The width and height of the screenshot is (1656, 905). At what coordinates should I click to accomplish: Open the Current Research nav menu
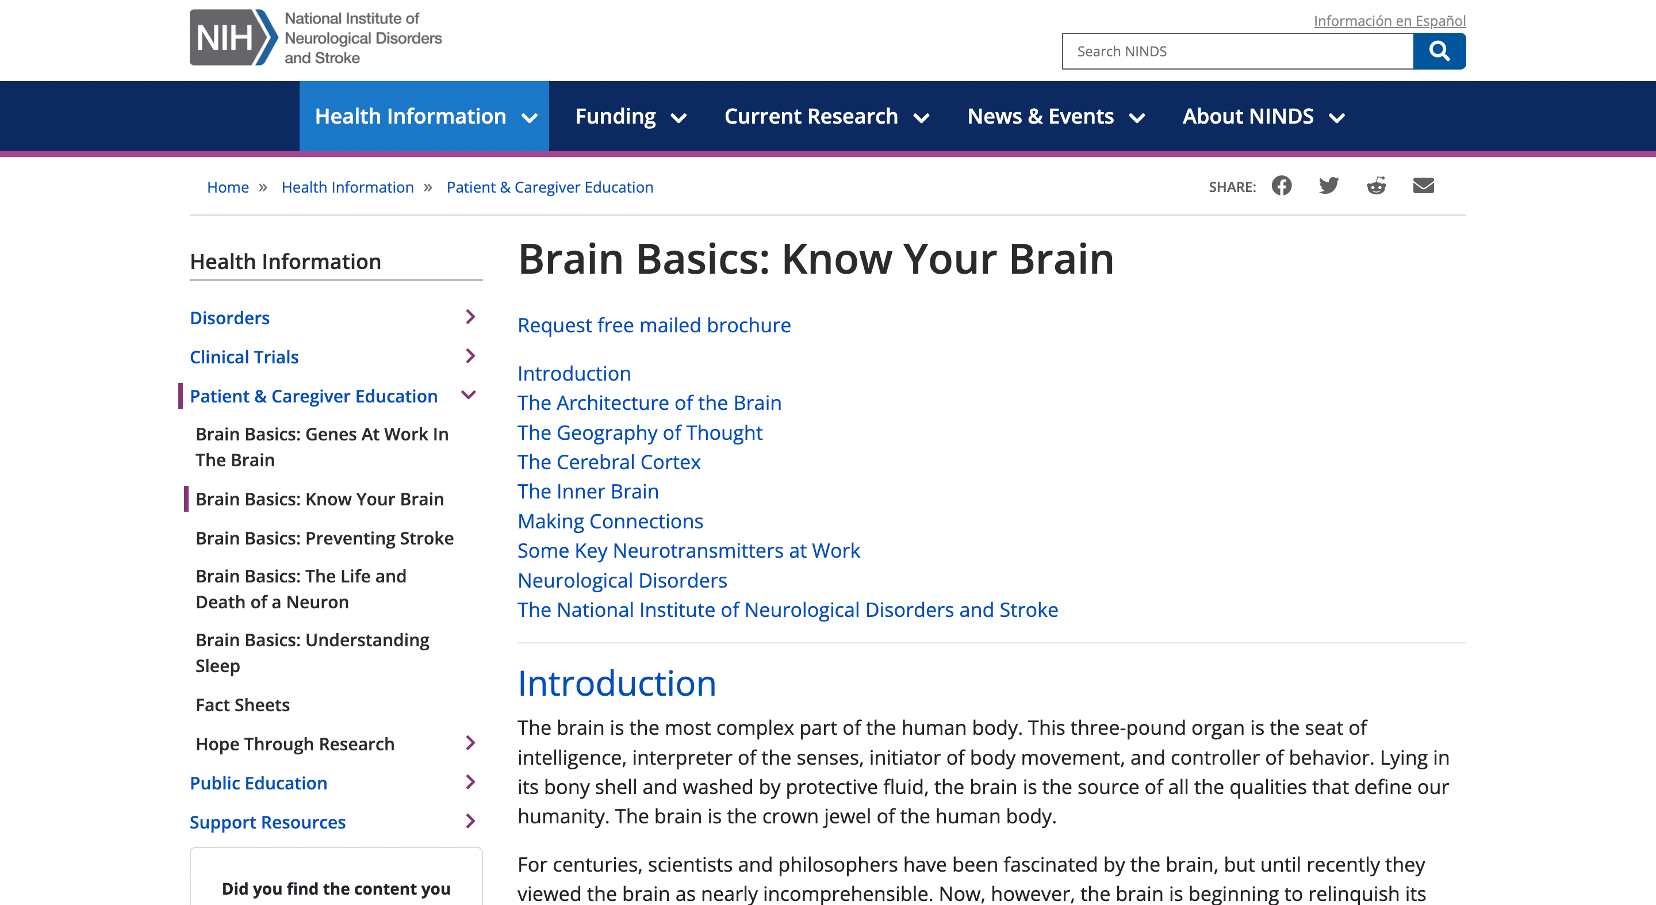click(x=811, y=116)
